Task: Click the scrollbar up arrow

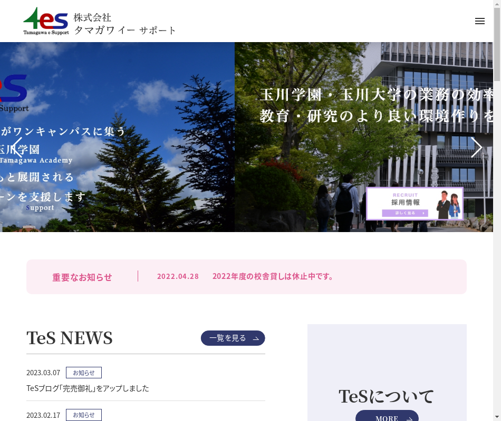Action: coord(497,4)
